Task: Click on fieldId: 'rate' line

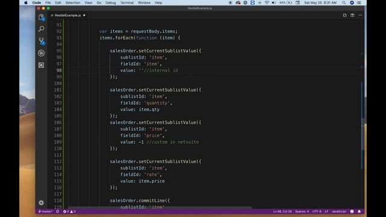Action: (x=141, y=174)
